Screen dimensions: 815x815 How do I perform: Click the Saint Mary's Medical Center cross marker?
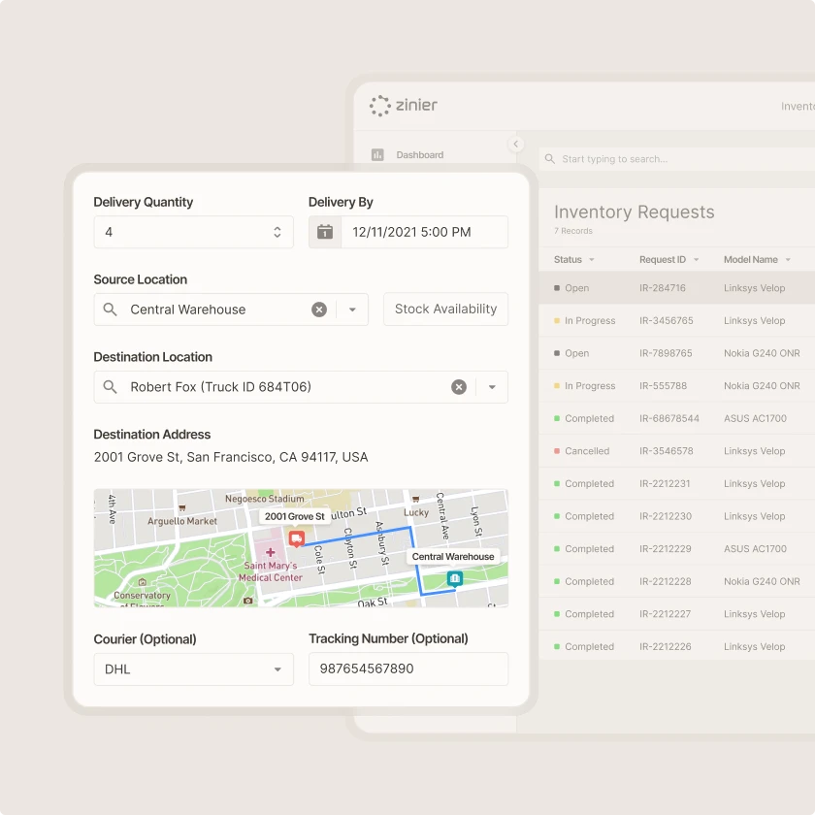click(271, 552)
